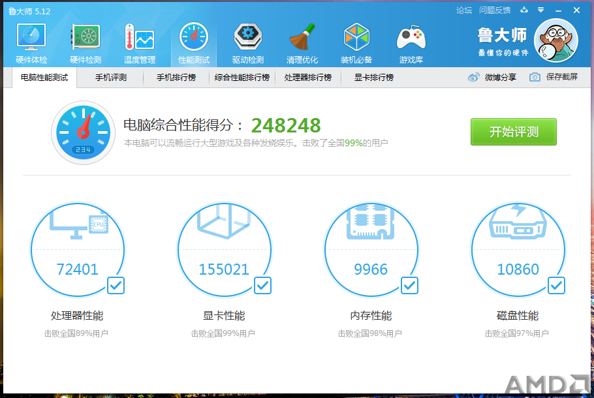Viewport: 594px width, 398px height.
Task: Click the Weibo share icon
Action: (473, 77)
